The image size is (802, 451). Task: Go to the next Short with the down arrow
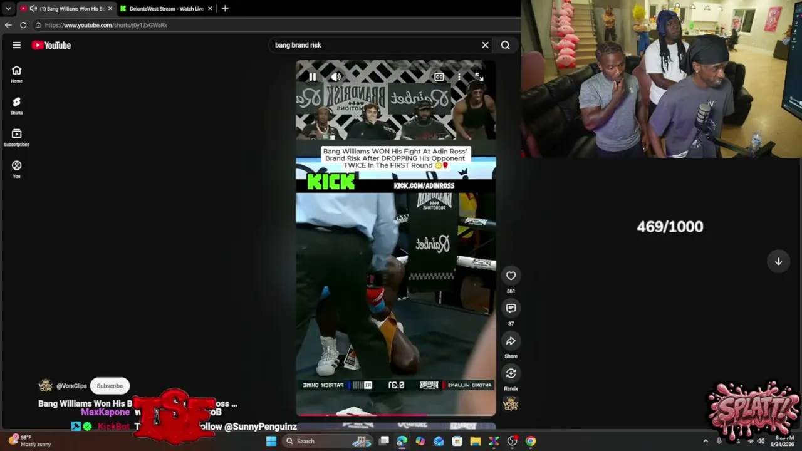778,261
